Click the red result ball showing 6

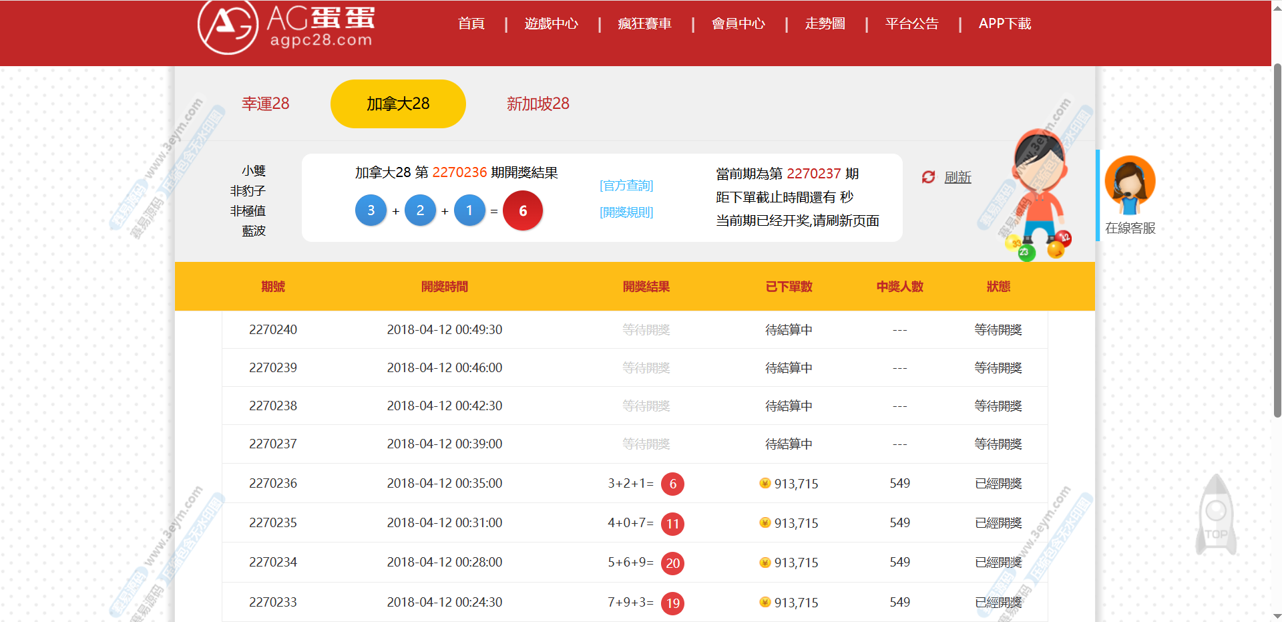pos(523,211)
